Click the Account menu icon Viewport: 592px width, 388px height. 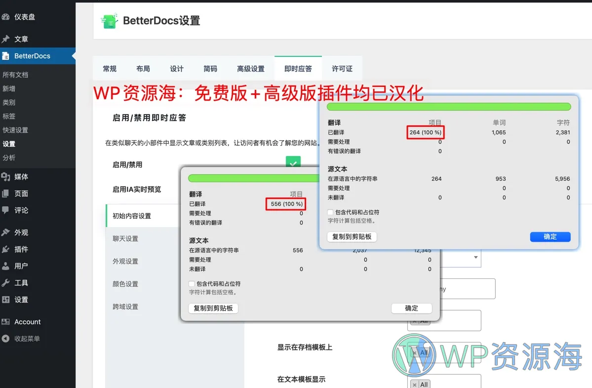point(5,322)
